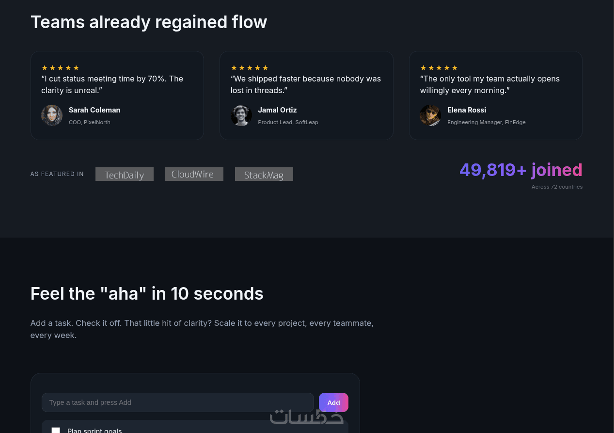Focus the "Type a task" input field
This screenshot has height=433, width=614.
pos(177,402)
